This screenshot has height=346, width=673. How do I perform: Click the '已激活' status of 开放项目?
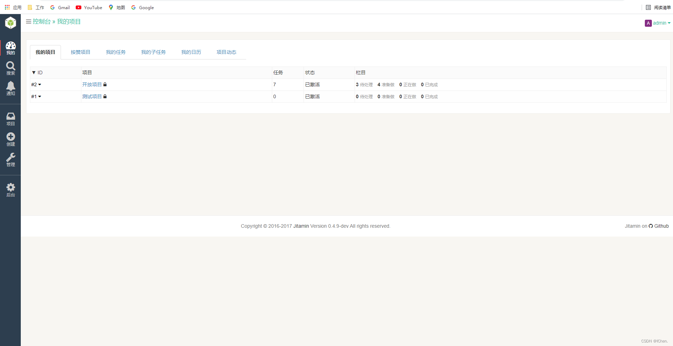coord(312,84)
